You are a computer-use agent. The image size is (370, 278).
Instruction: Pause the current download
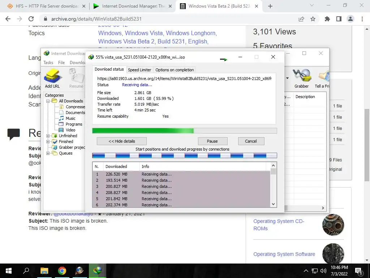click(212, 141)
